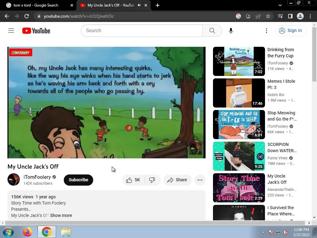
Task: Launch Firefox from taskbar
Action: tap(27, 232)
